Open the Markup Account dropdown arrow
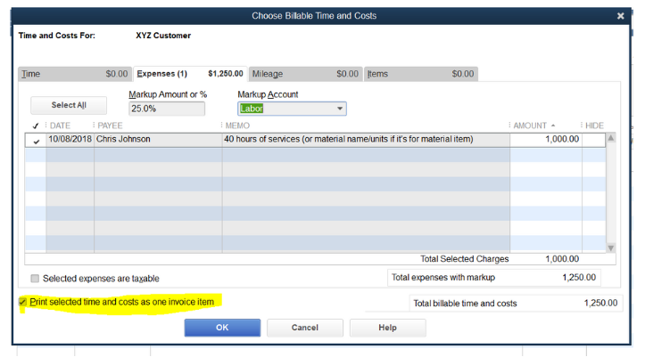This screenshot has width=645, height=357. pos(340,109)
